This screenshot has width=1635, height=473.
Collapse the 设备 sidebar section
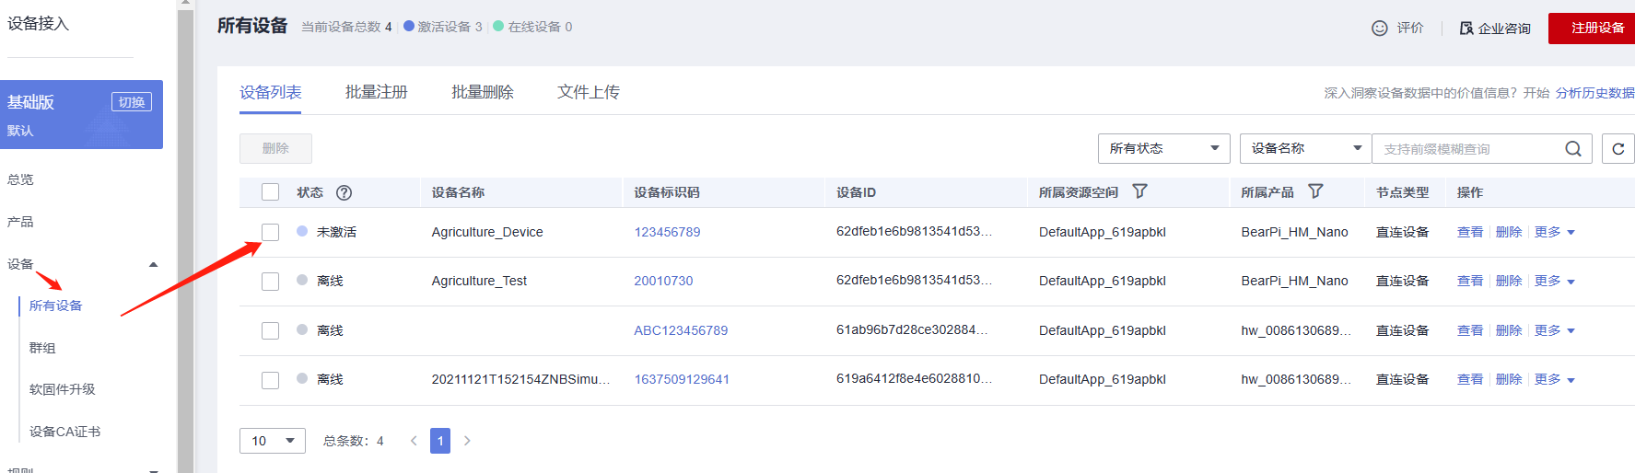(x=153, y=265)
